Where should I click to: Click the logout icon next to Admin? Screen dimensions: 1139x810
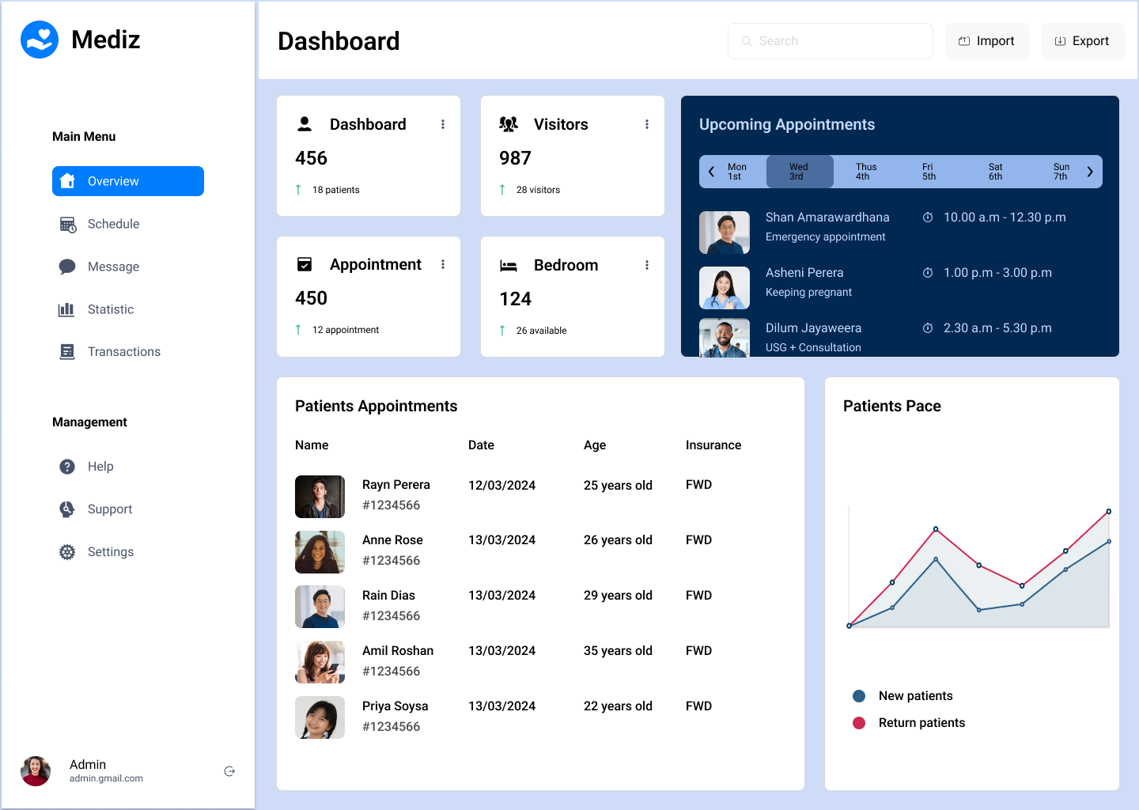(229, 770)
